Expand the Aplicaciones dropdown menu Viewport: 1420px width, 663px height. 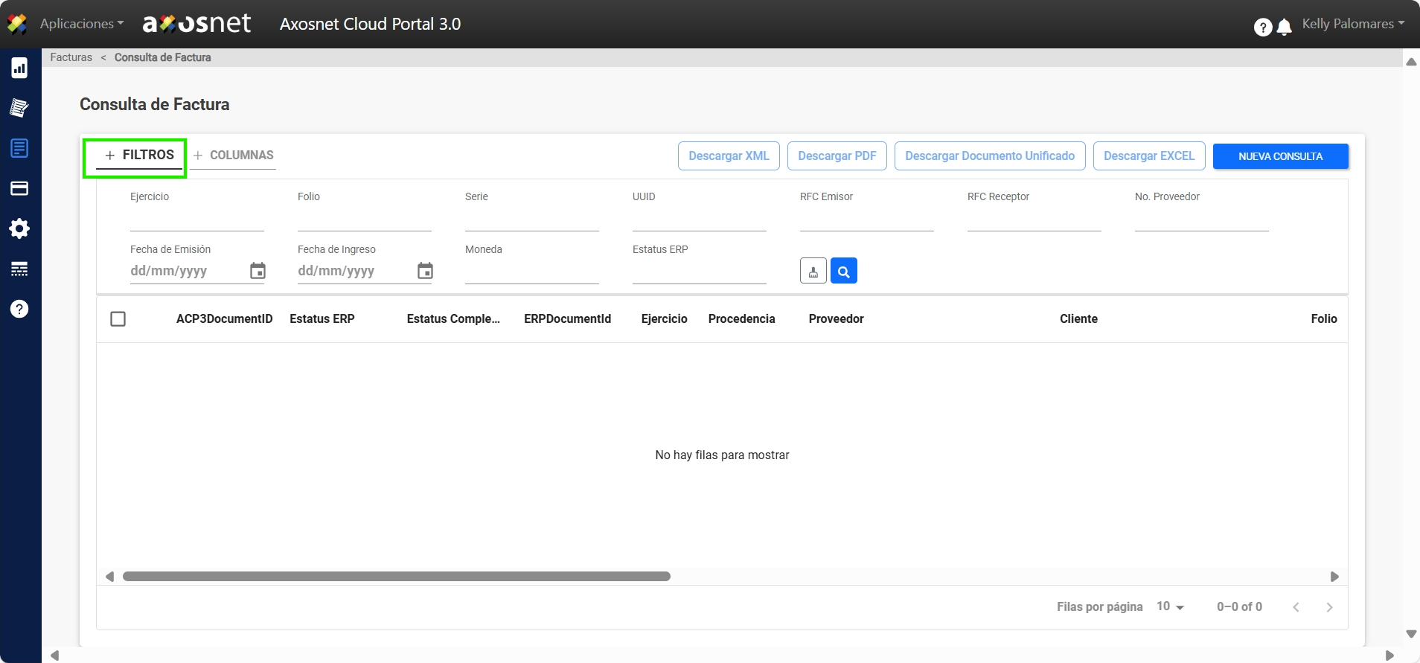tap(82, 24)
